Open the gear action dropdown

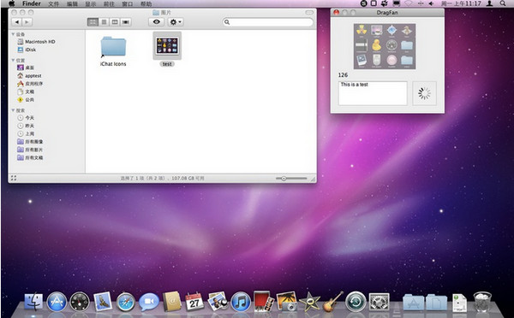(x=176, y=22)
